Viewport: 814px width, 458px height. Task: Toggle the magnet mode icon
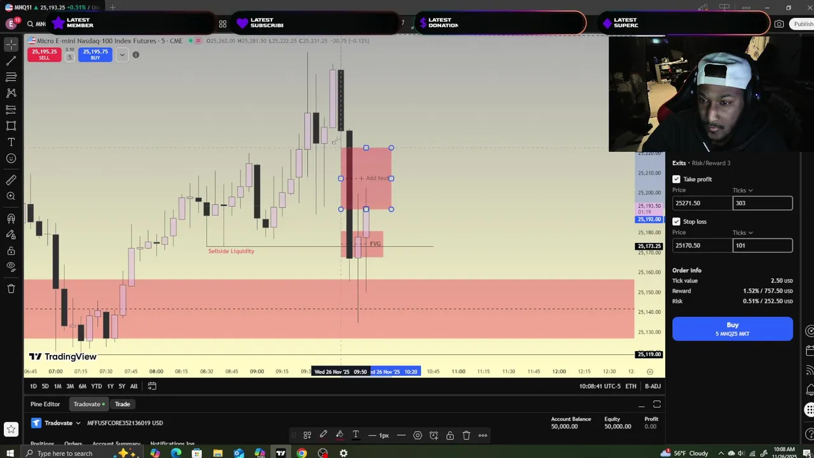click(11, 219)
